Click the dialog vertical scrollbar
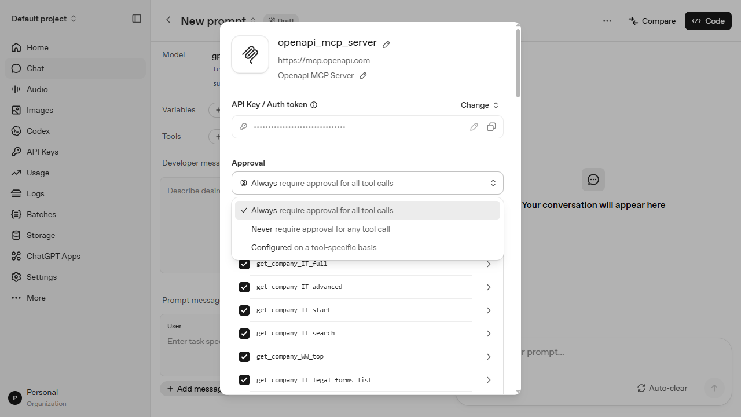Screen dimensions: 741x417 [x=518, y=63]
